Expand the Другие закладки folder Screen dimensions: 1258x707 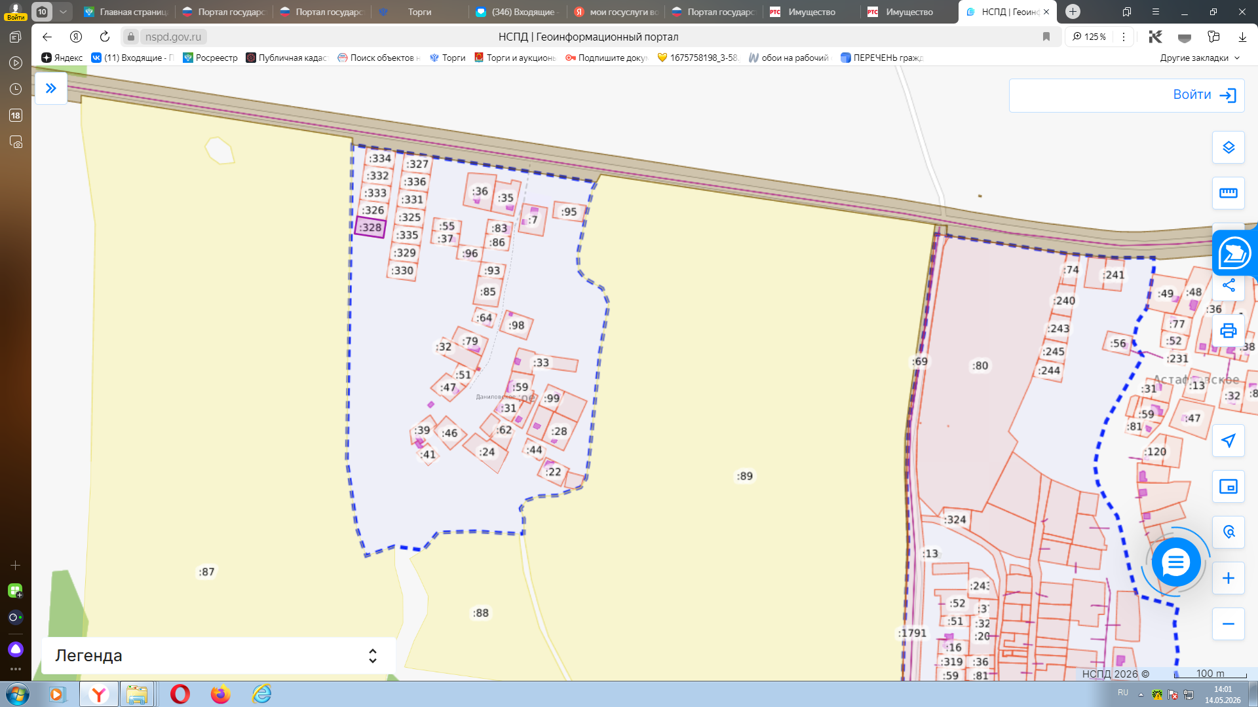pyautogui.click(x=1200, y=58)
